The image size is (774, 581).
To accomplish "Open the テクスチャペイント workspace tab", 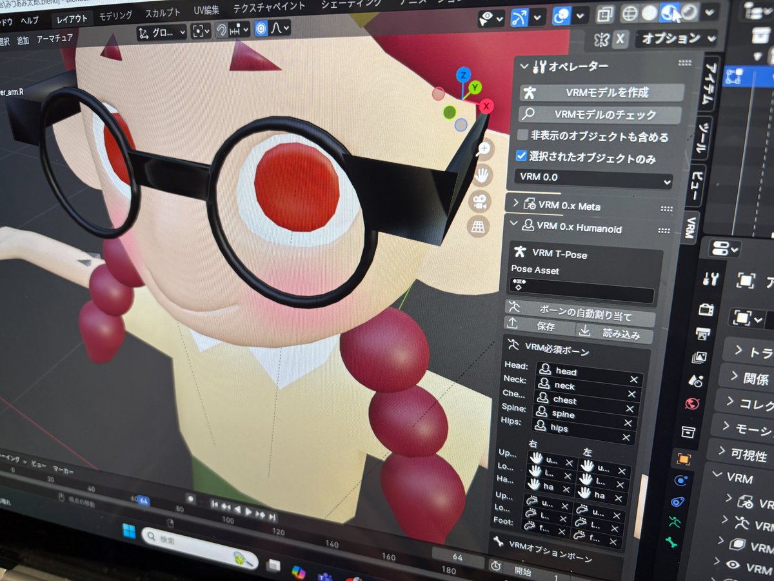I will click(268, 6).
